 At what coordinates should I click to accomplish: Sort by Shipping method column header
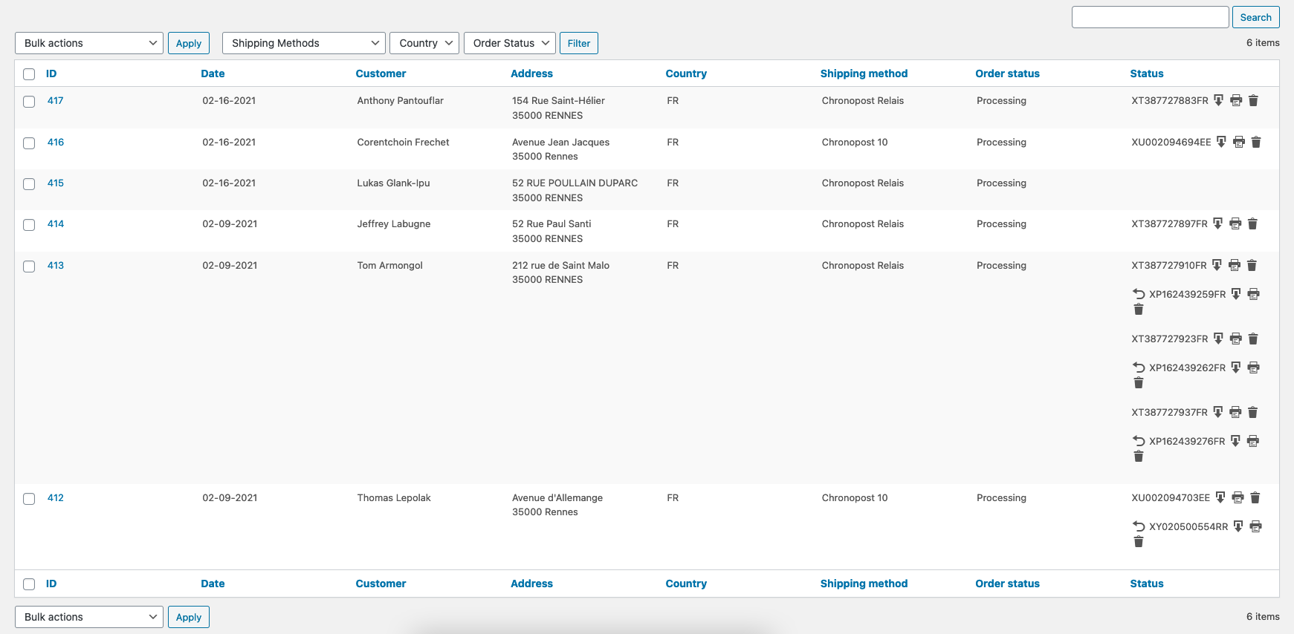(864, 73)
